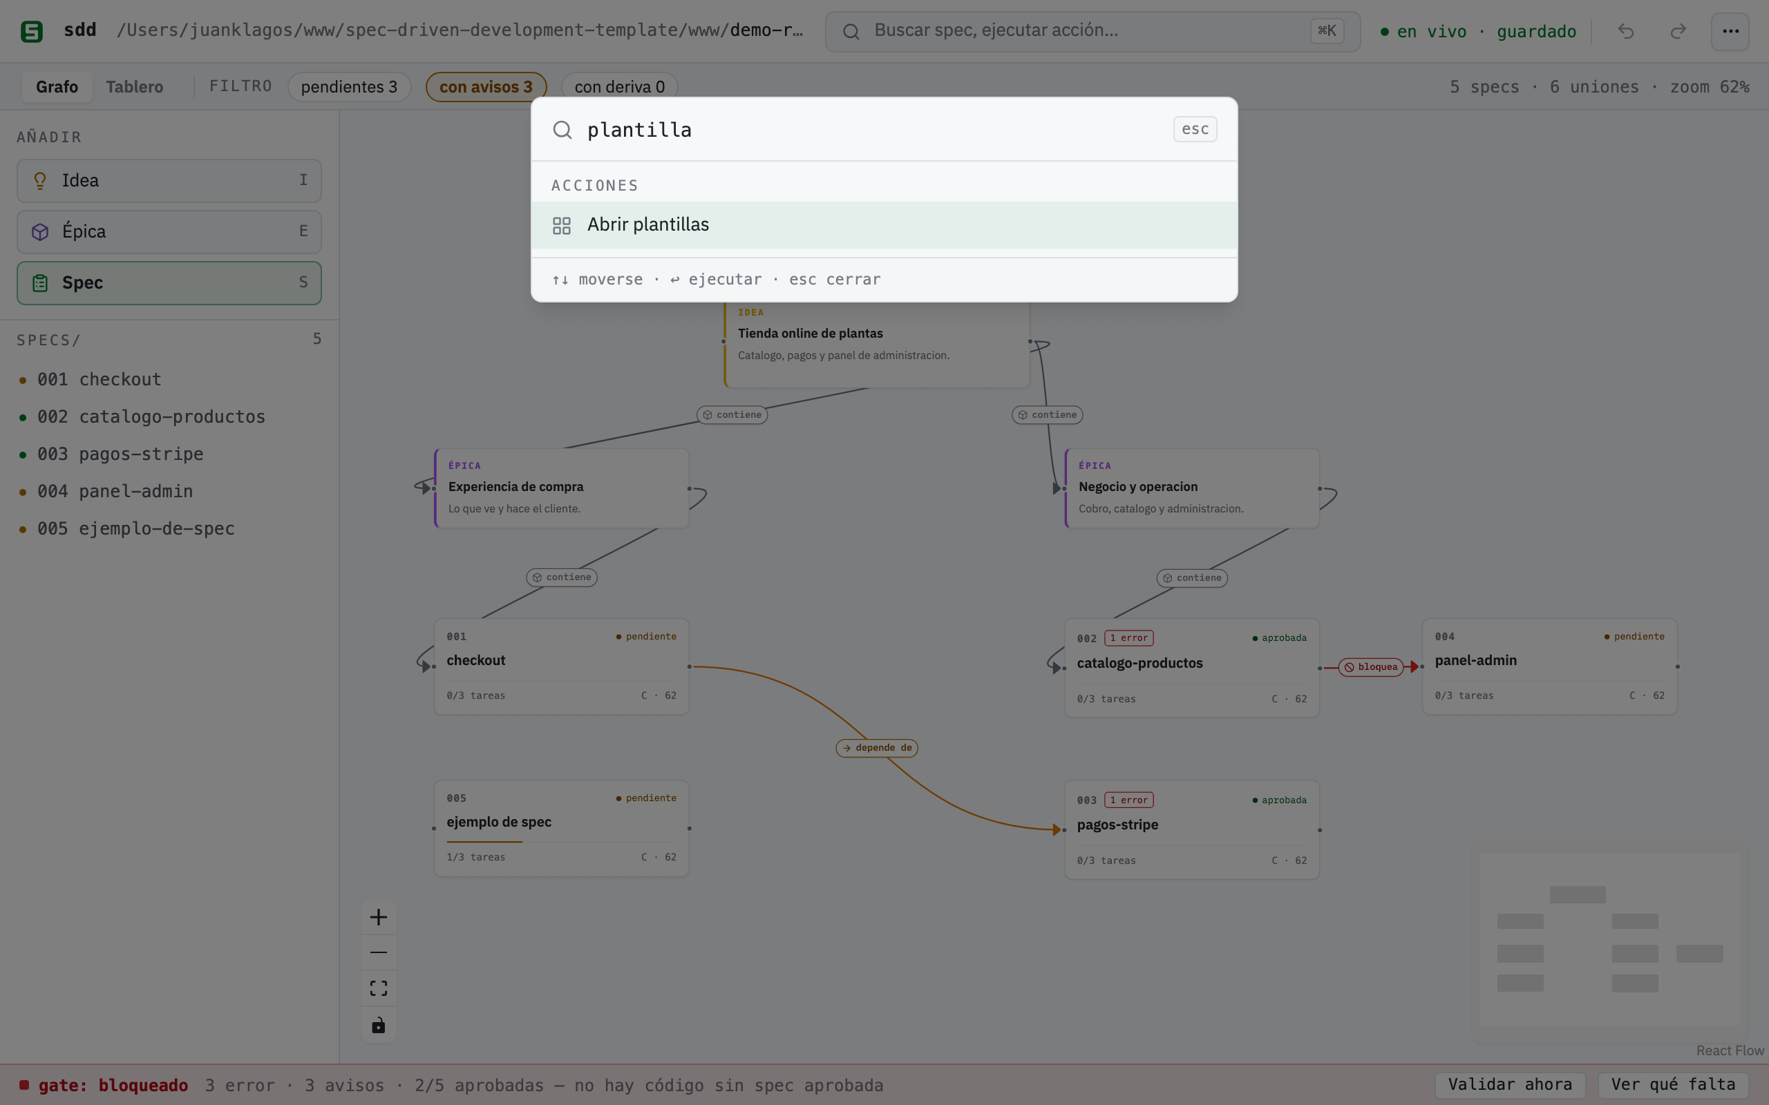The width and height of the screenshot is (1769, 1105).
Task: Click the cube Épica icon
Action: [40, 231]
